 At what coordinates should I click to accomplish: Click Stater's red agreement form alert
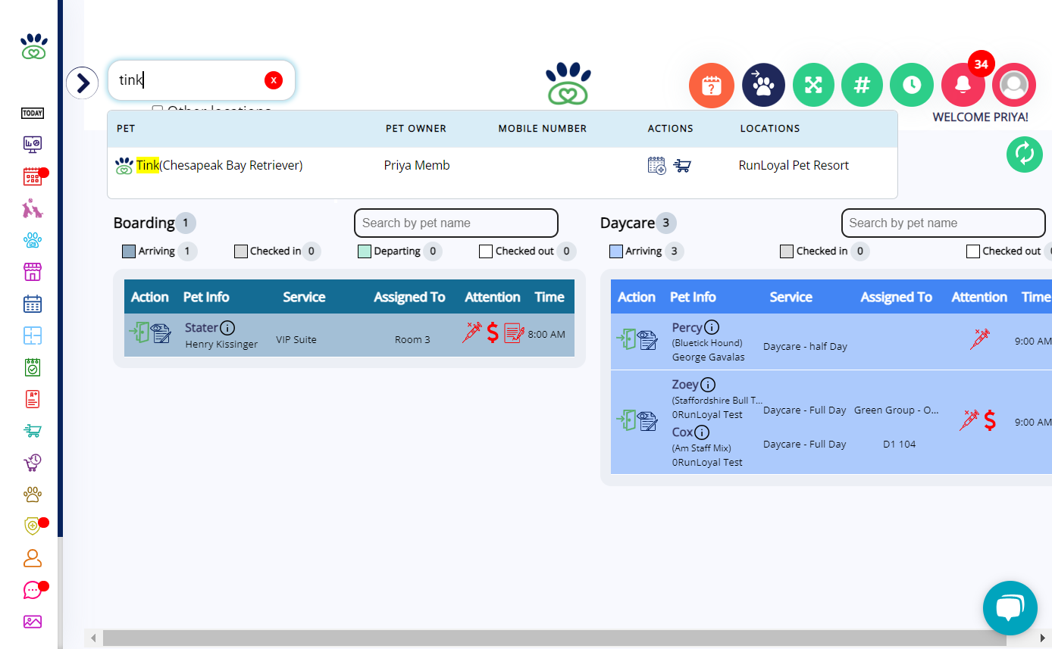pyautogui.click(x=514, y=333)
